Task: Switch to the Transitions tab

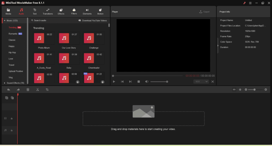Action: point(48,11)
